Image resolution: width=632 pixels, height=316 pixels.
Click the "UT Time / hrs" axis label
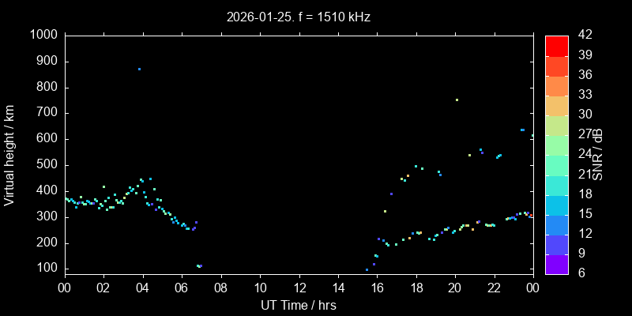[299, 305]
